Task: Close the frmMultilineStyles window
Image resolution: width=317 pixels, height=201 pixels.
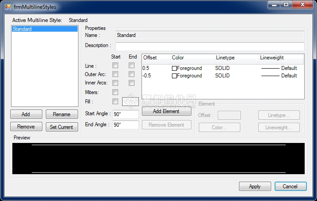Action: click(302, 5)
